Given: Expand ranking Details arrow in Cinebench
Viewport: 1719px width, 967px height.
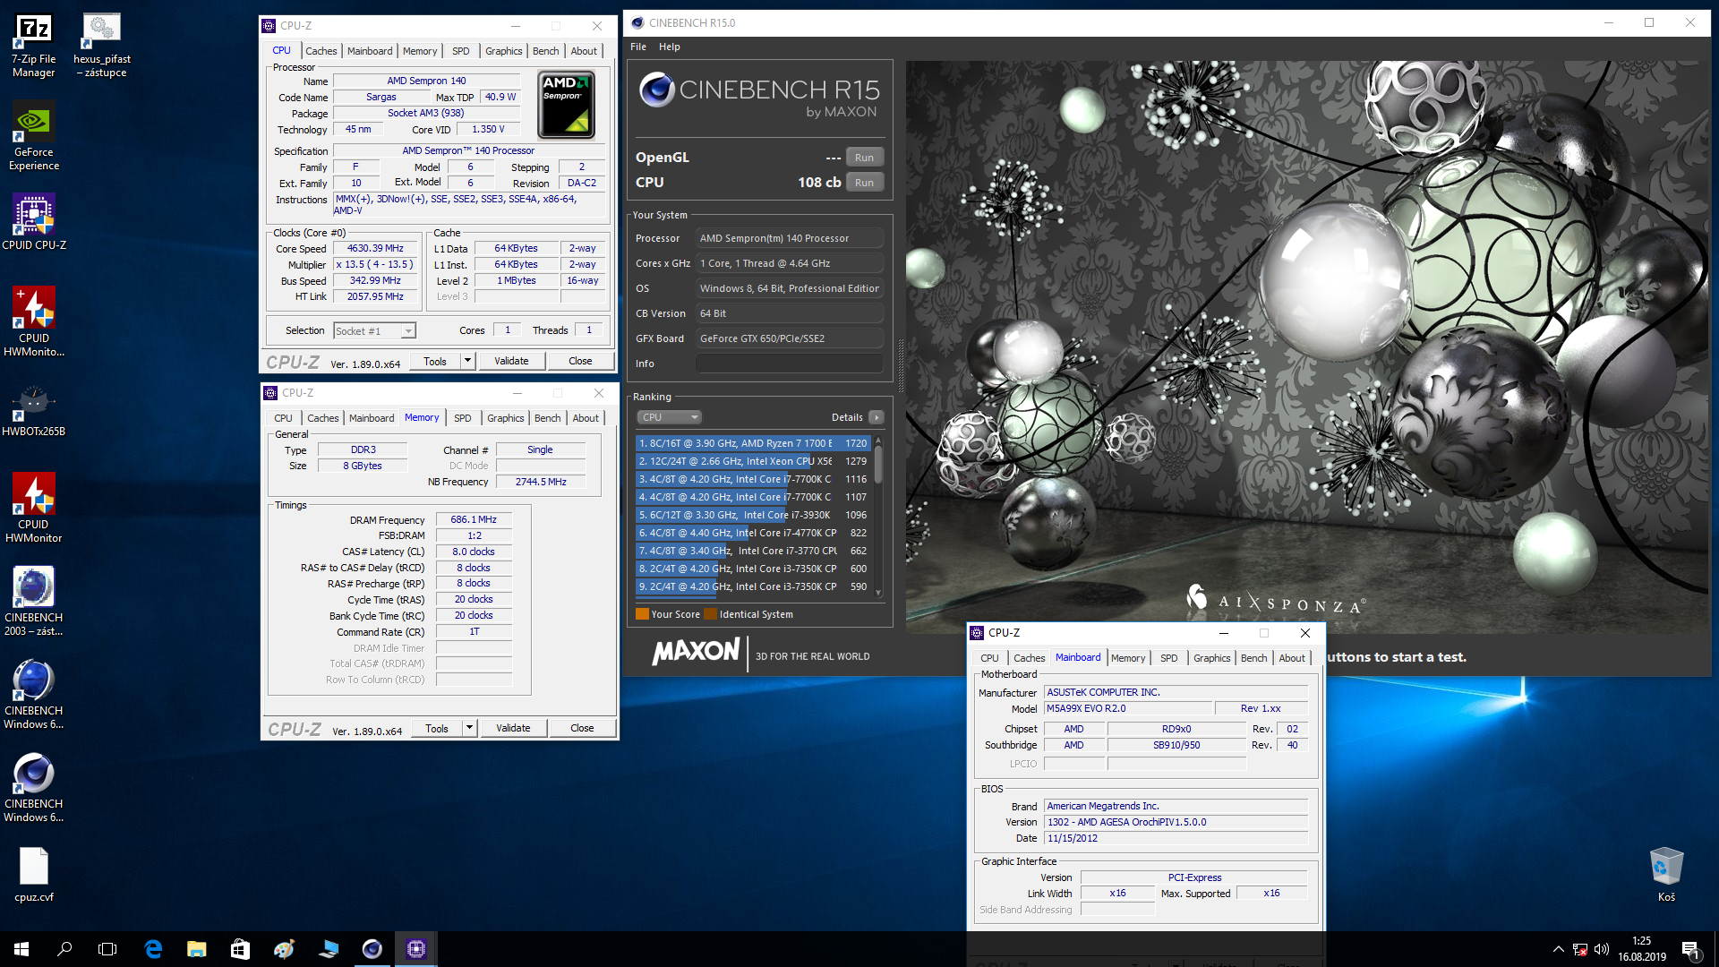Looking at the screenshot, I should pyautogui.click(x=877, y=417).
